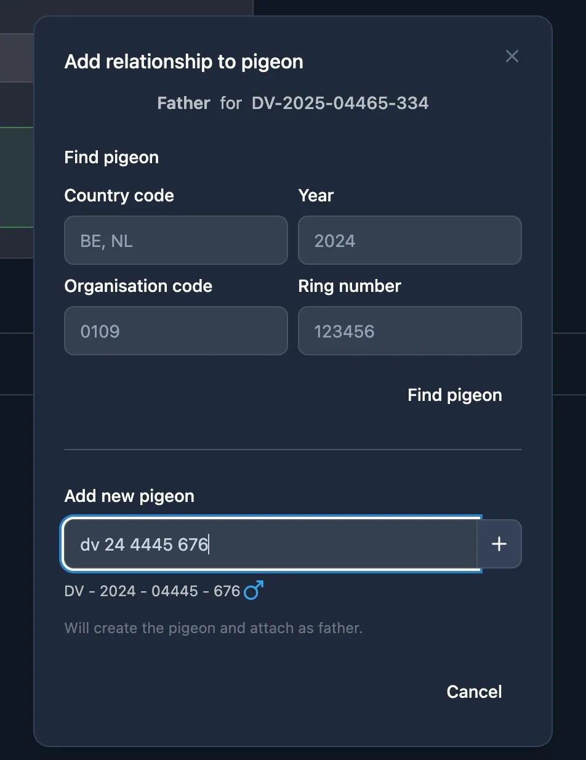
Task: Click the pigeon identifier DV-2025-04465-334
Action: pyautogui.click(x=340, y=103)
